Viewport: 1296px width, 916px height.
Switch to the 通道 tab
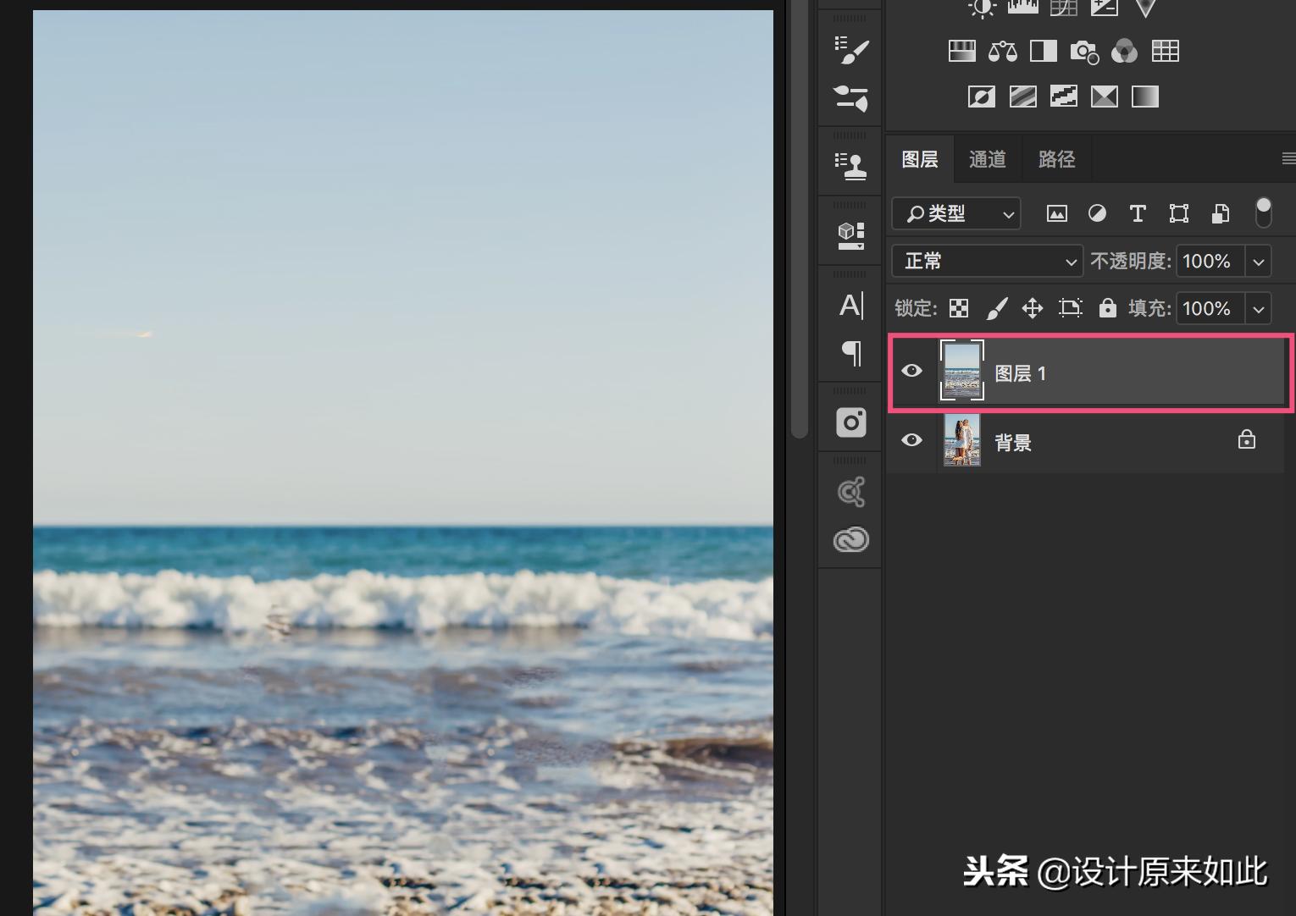click(988, 159)
